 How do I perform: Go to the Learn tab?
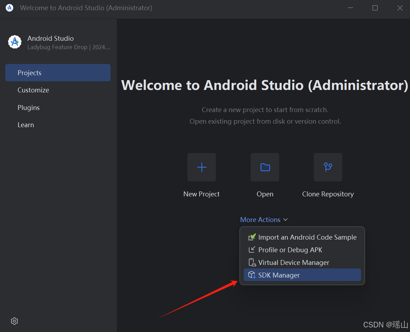click(x=58, y=125)
